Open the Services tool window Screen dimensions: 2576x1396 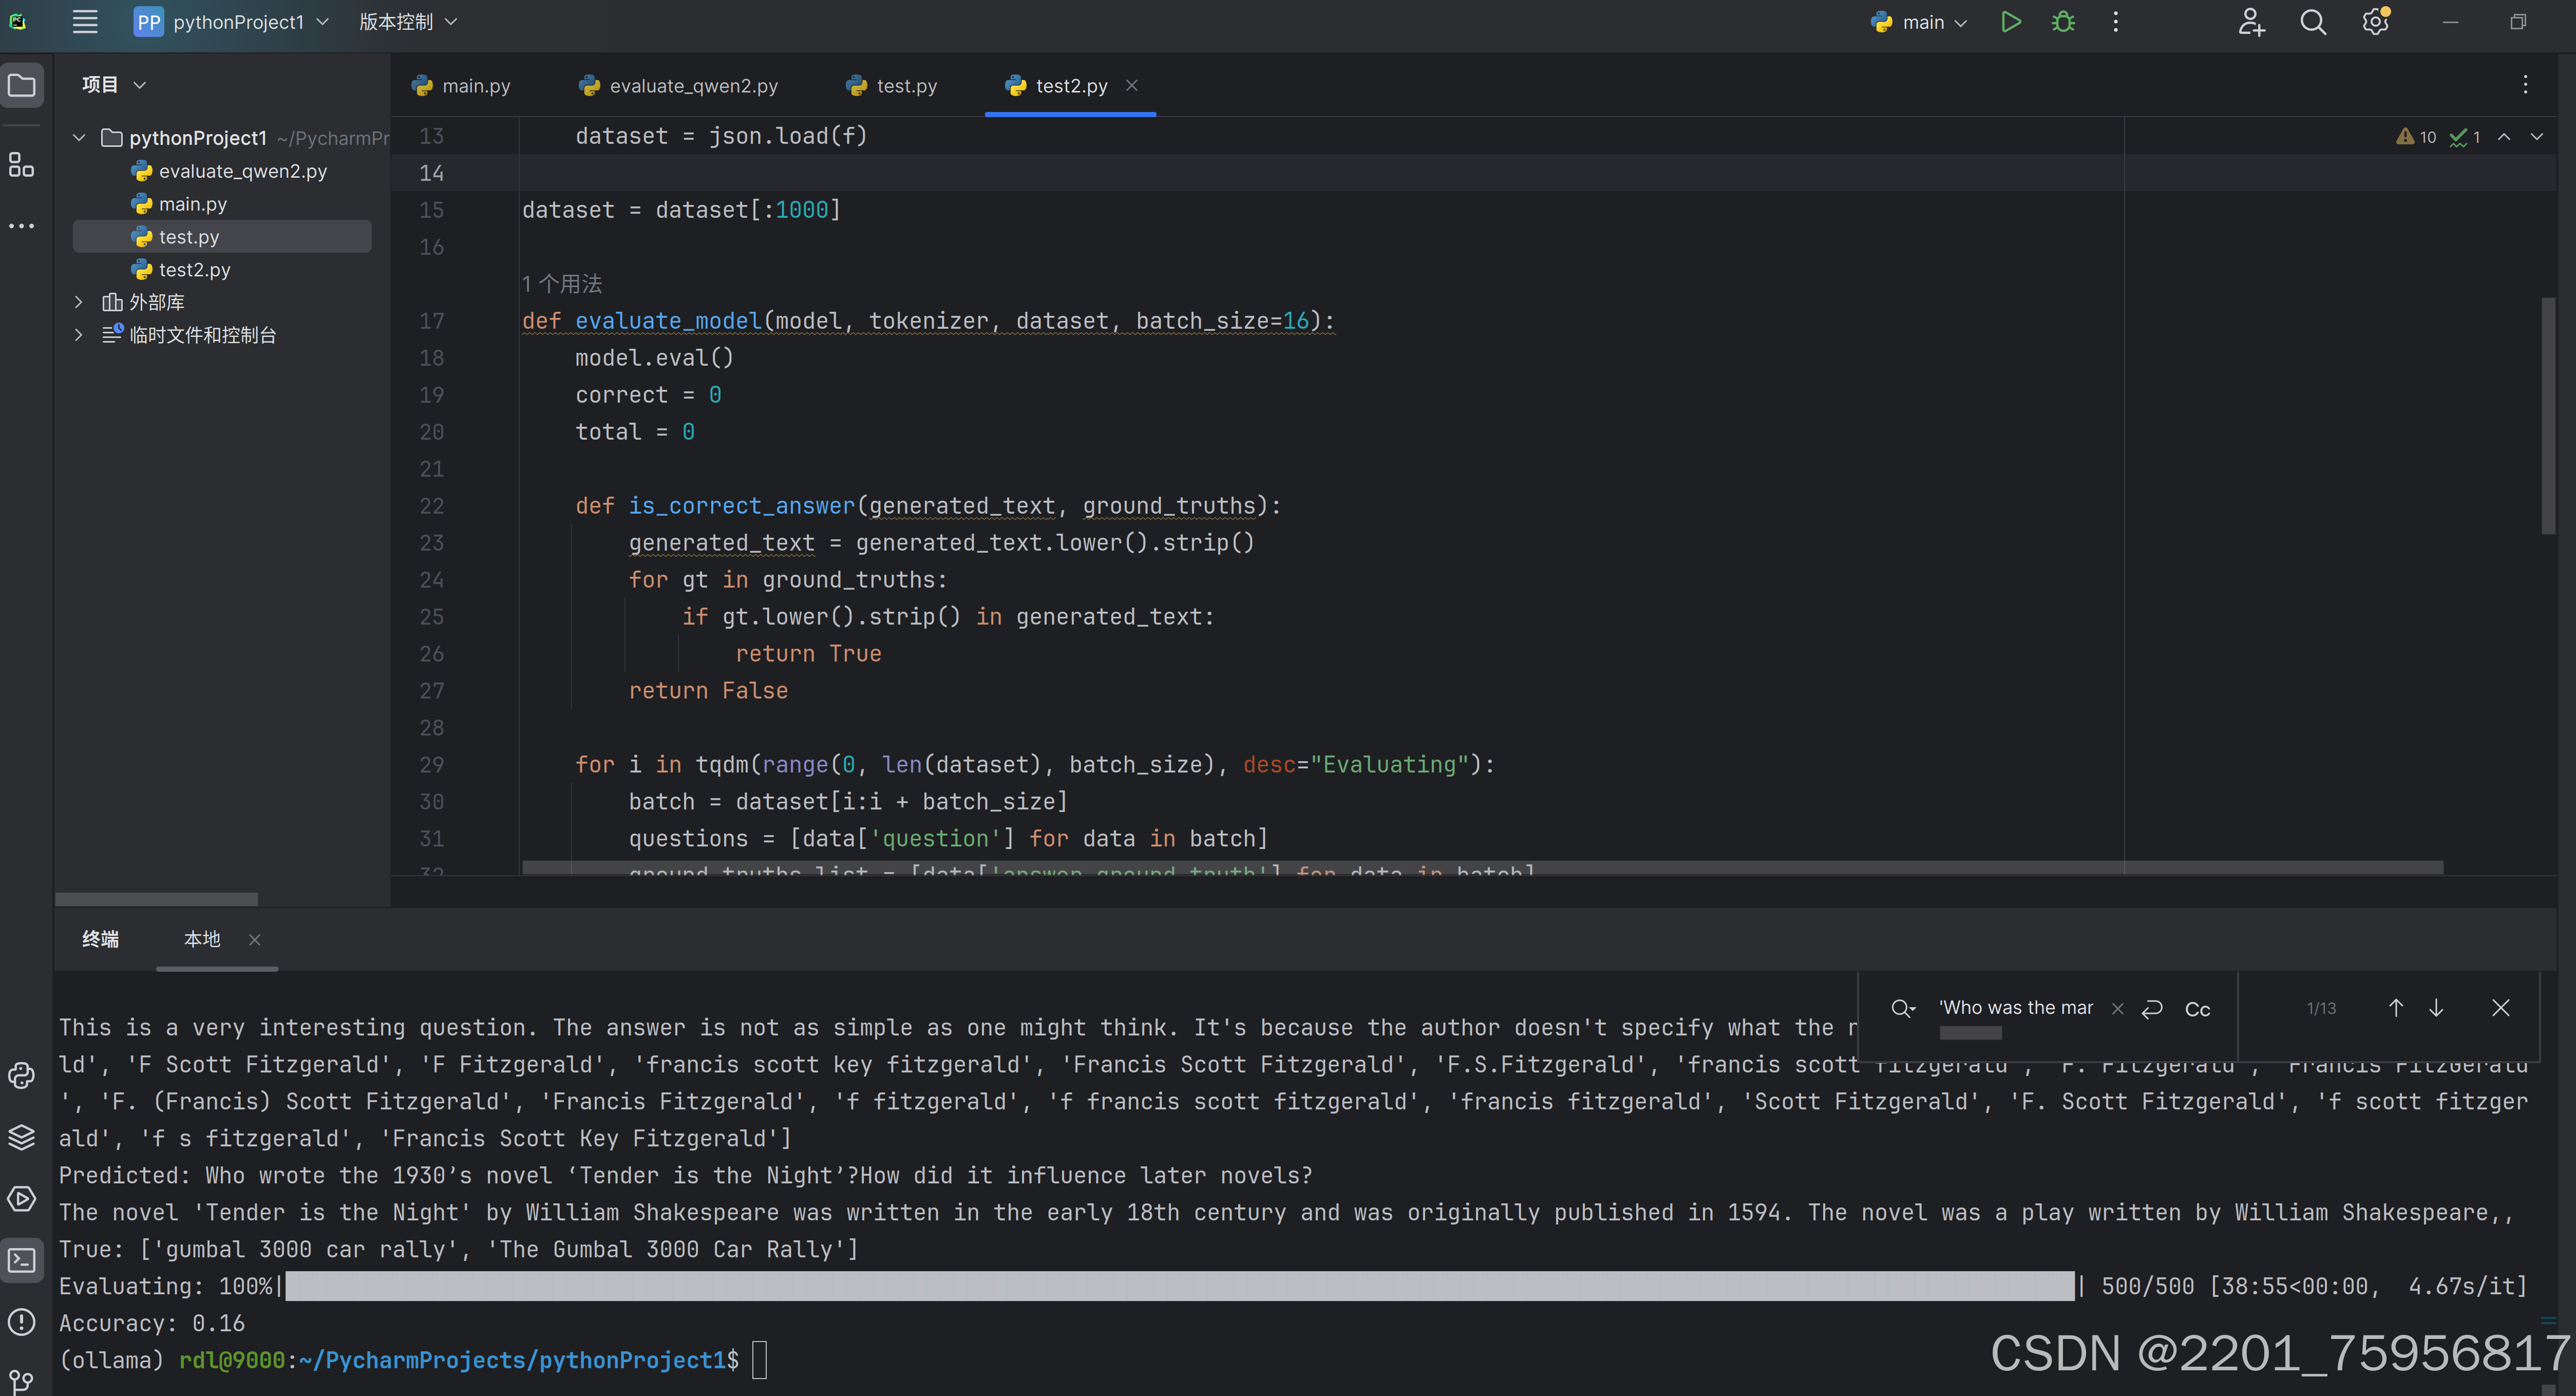point(21,1199)
